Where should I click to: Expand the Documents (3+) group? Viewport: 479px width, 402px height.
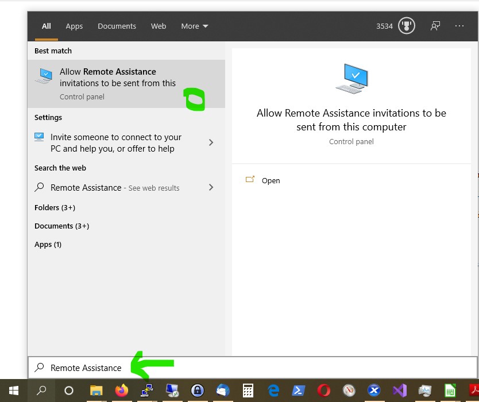coord(61,226)
